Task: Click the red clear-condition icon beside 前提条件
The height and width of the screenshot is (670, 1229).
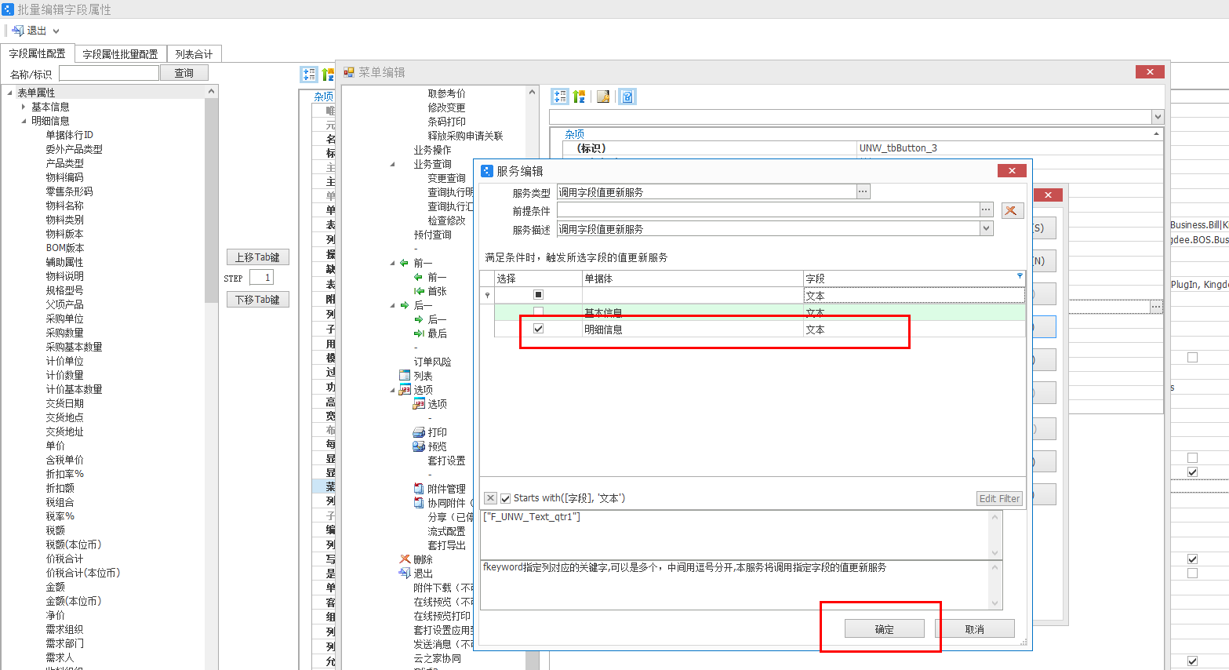Action: click(1012, 210)
